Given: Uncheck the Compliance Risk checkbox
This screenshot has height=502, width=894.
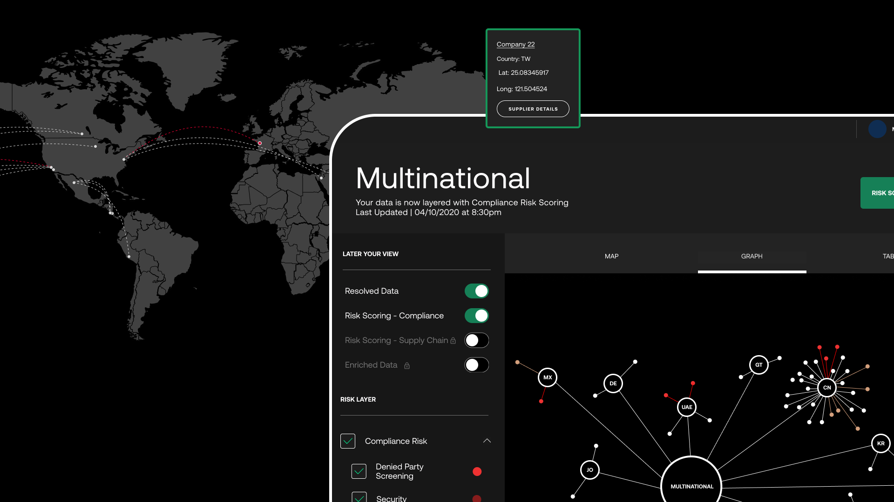Looking at the screenshot, I should point(348,441).
